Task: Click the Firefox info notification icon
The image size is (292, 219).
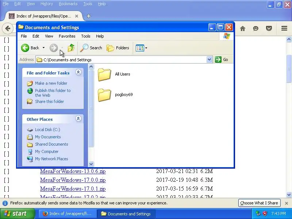Action: coord(5,203)
